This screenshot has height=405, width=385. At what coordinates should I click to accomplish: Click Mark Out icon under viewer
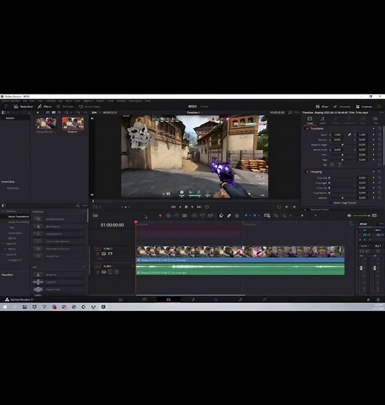point(294,207)
